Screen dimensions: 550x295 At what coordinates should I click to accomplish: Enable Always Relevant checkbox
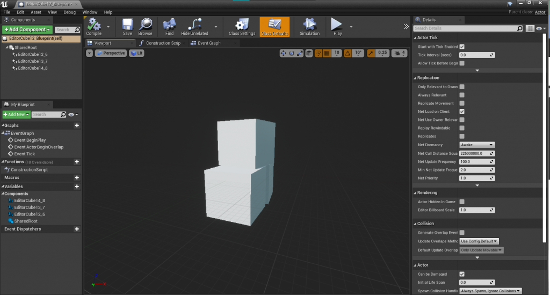coord(462,95)
